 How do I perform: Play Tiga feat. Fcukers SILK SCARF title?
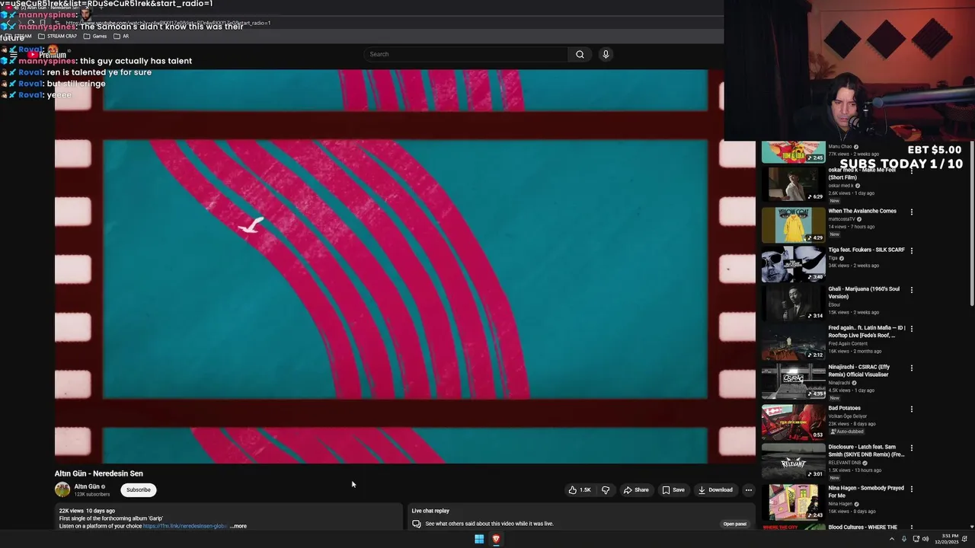point(866,250)
